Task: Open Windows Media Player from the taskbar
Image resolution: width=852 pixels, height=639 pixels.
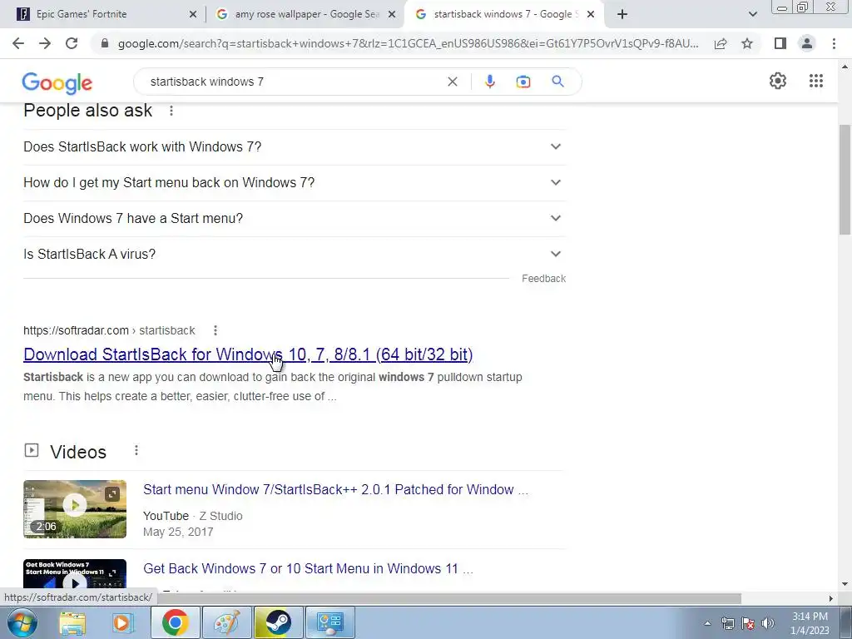Action: (x=121, y=622)
